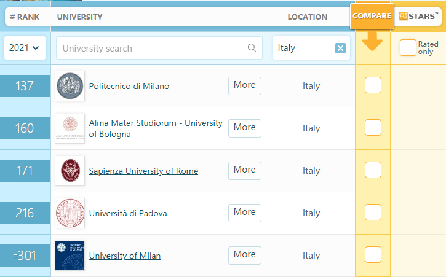446x277 pixels.
Task: Sort by the LOCATION column header
Action: (x=308, y=17)
